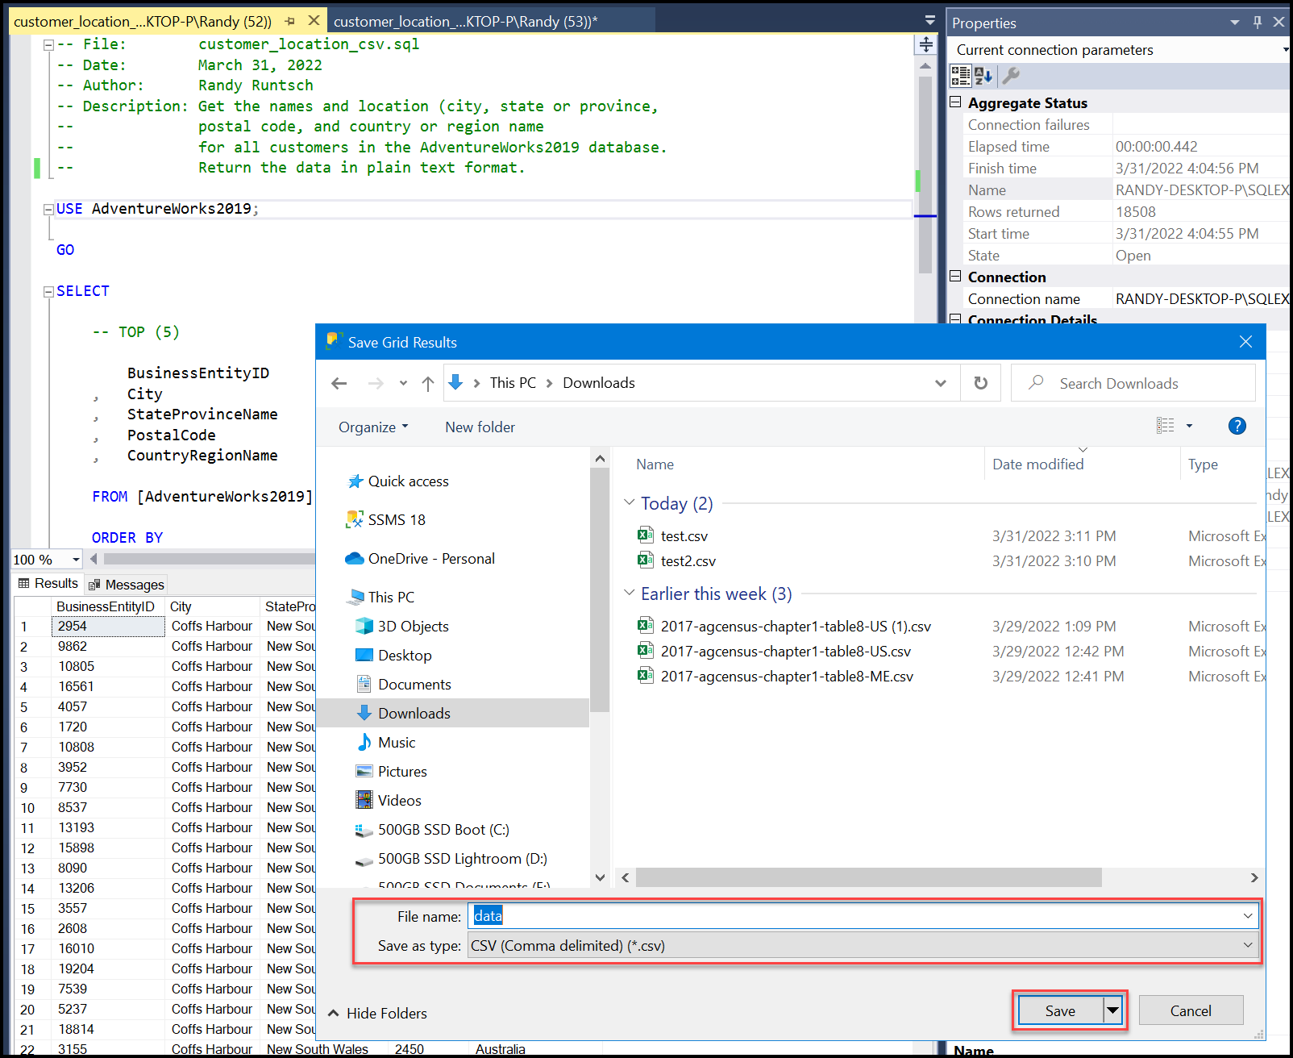The image size is (1293, 1058).
Task: Open the Save as type dropdown
Action: [x=1247, y=945]
